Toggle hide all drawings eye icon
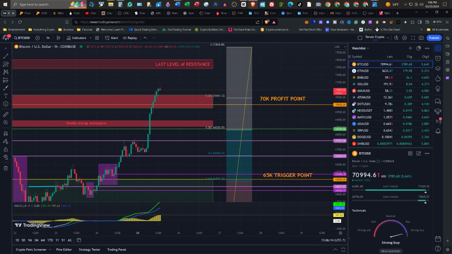 point(6,157)
